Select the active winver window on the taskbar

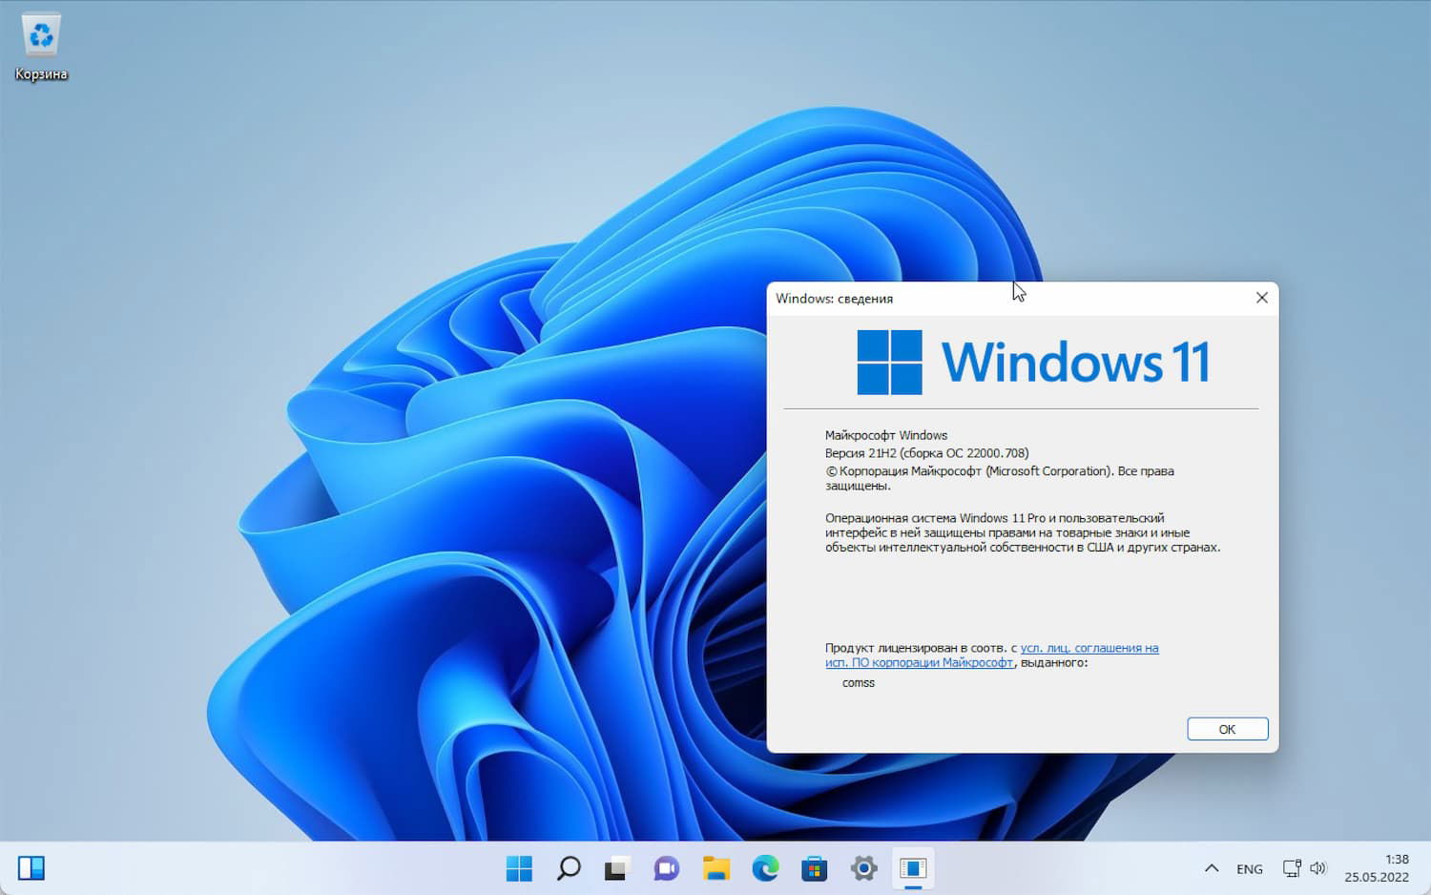pos(913,868)
